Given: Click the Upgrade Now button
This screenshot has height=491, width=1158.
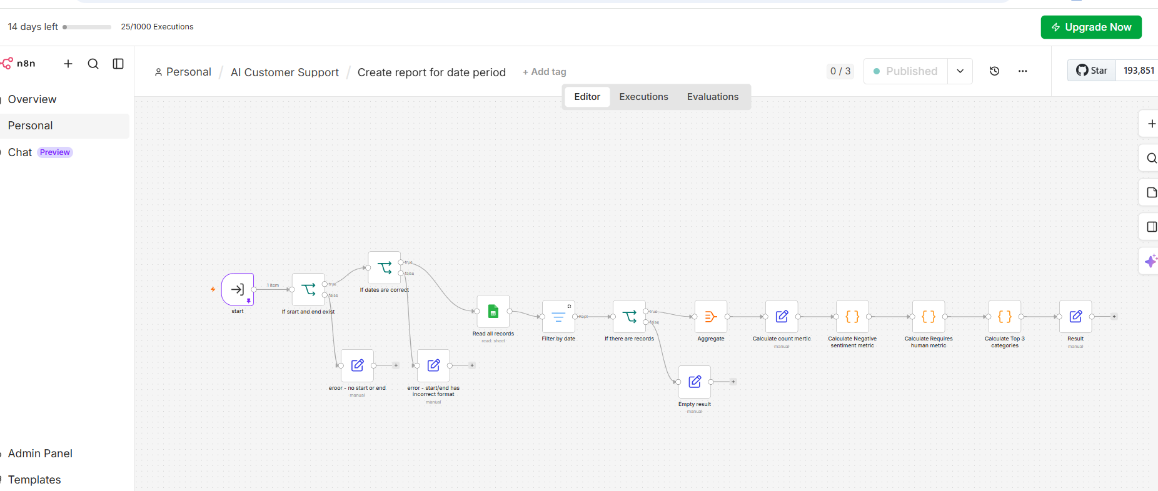Looking at the screenshot, I should point(1091,27).
